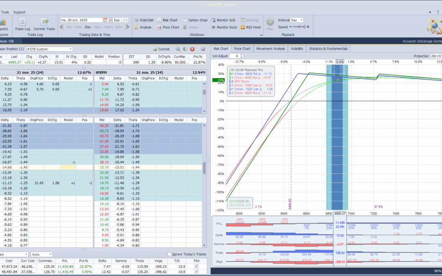Toggle the 21/11/2025 (0) line legend
Viewport: 442px width, 276px height.
[x=239, y=201]
